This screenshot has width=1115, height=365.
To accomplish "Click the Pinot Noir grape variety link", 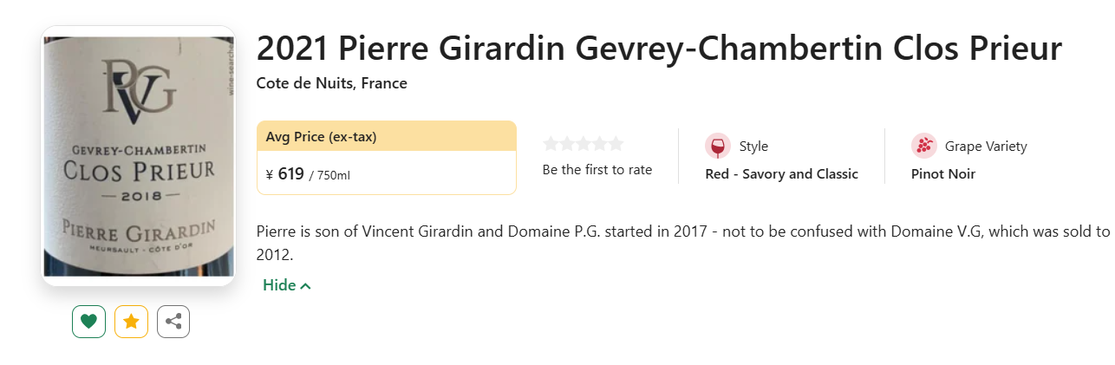I will [943, 174].
